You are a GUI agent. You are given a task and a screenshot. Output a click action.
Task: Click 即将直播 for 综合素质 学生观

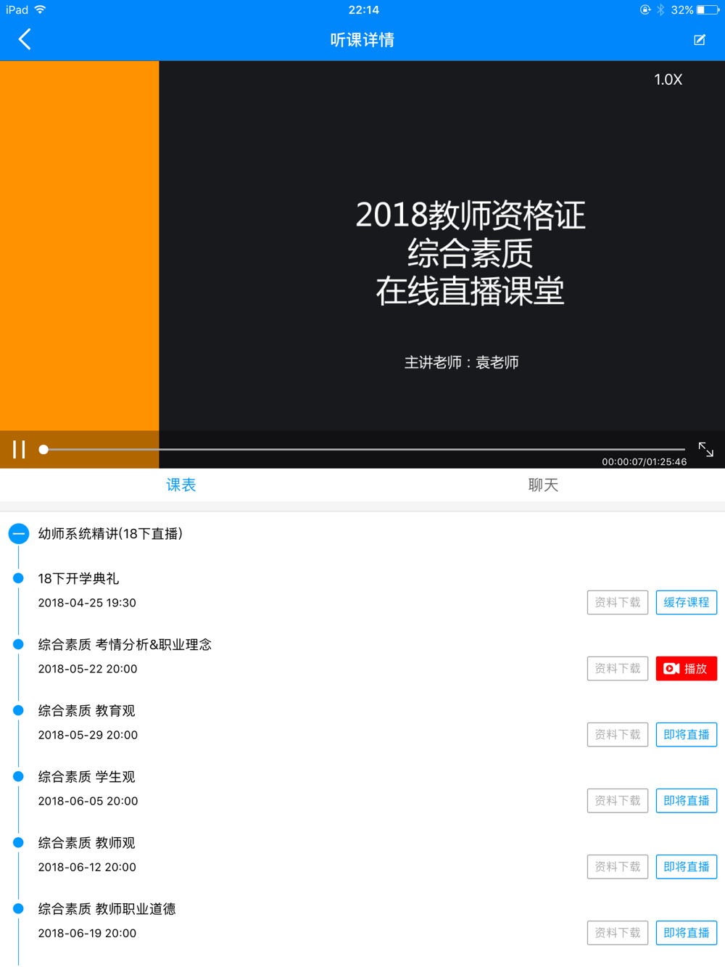tap(687, 801)
